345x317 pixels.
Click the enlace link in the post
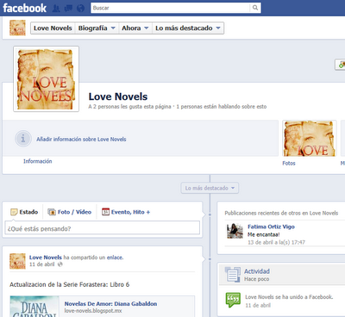(x=115, y=258)
